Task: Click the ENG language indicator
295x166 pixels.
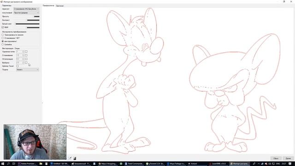Action: tap(278, 164)
